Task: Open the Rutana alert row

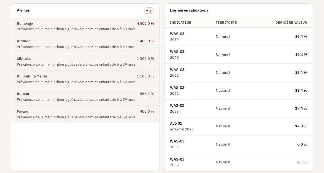Action: point(85,97)
